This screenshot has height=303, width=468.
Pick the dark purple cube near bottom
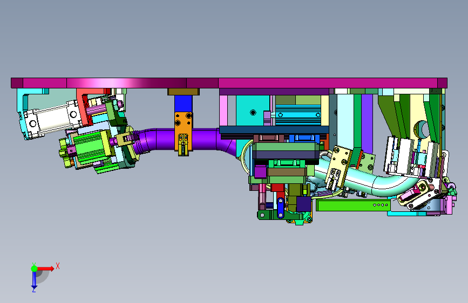click(304, 203)
